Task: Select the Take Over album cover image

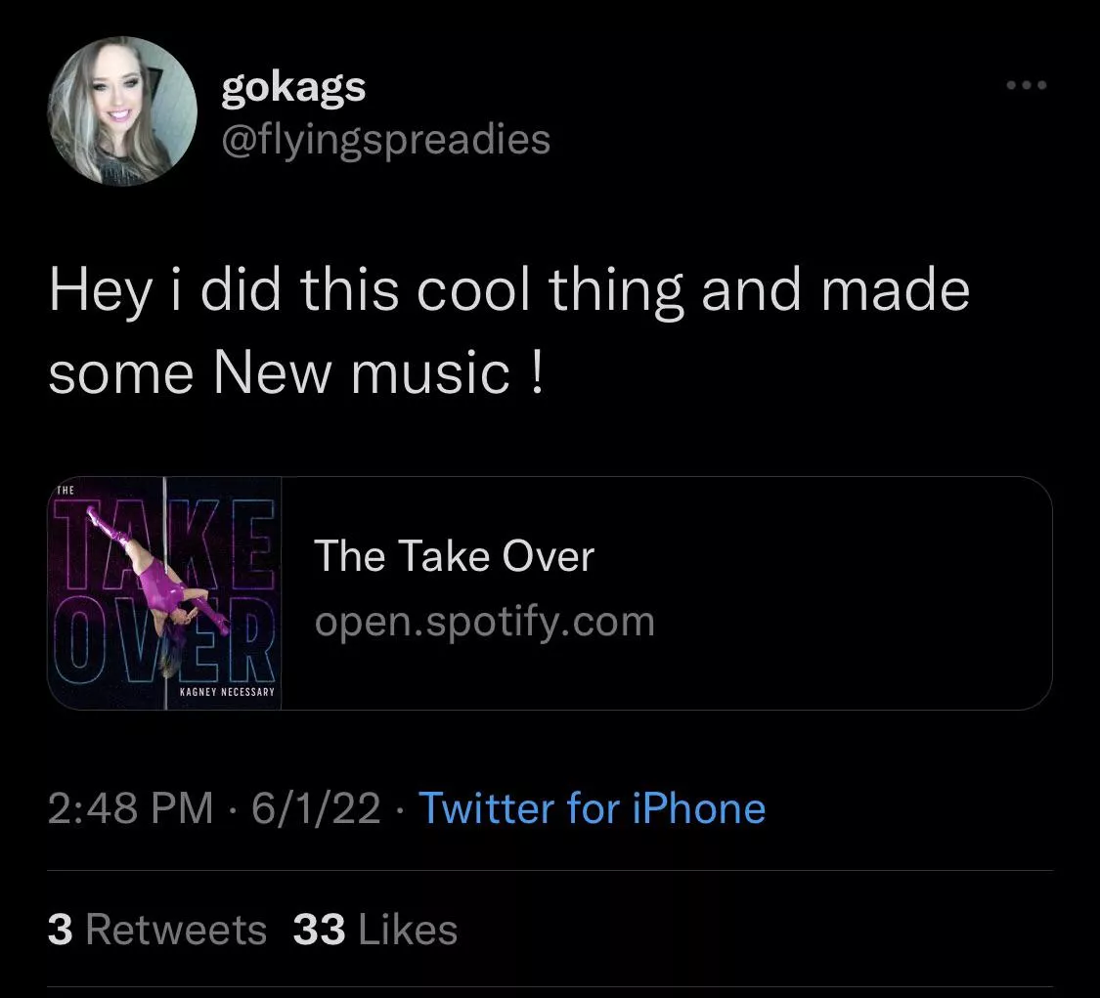Action: (166, 590)
